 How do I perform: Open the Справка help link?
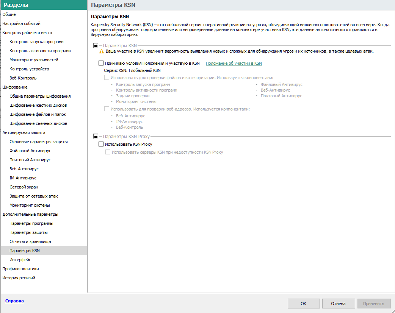[x=14, y=301]
